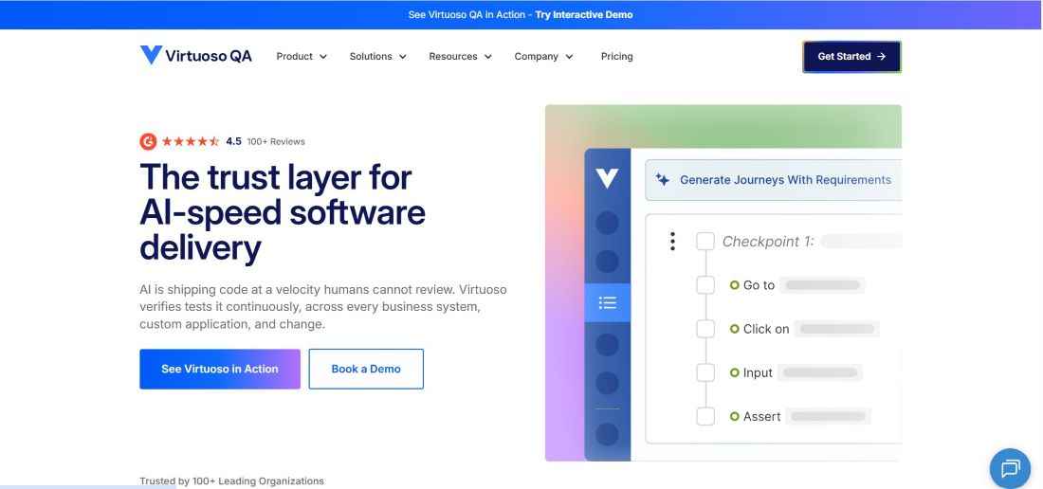Click the star rating graphic
The image size is (1043, 489).
pyautogui.click(x=191, y=141)
